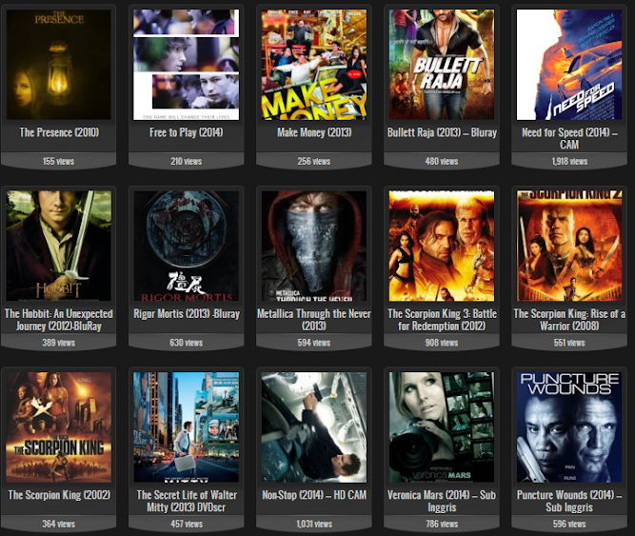The width and height of the screenshot is (635, 536).
Task: Click the 908 views count
Action: point(442,343)
